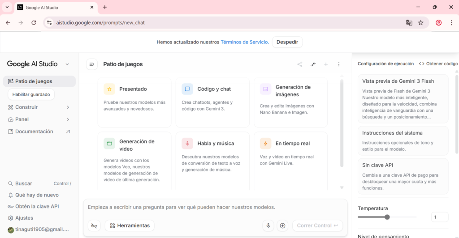Click the search magnifier icon next to Buscar
The image size is (459, 238).
coord(11,183)
